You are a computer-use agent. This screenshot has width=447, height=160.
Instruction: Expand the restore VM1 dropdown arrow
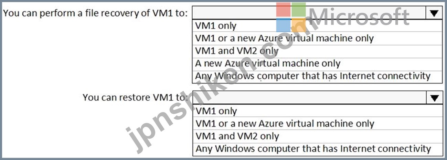tap(434, 98)
